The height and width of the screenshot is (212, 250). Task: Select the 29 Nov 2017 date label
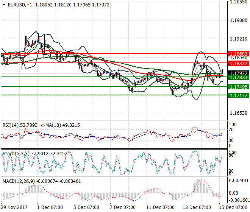pyautogui.click(x=14, y=207)
